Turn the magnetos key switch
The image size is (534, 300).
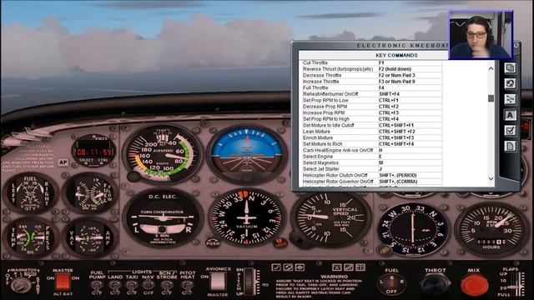pyautogui.click(x=21, y=284)
